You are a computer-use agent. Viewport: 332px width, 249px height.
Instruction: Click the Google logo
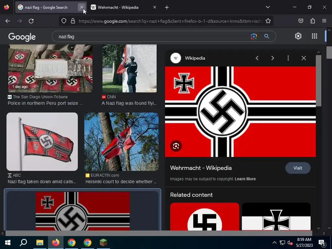pos(22,37)
